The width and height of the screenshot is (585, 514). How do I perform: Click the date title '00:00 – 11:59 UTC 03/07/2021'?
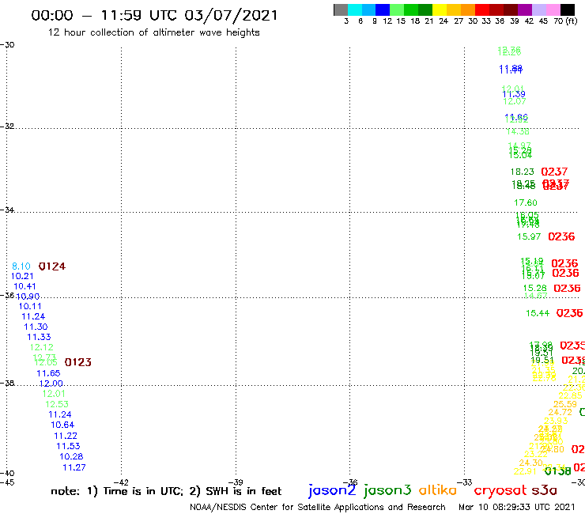[154, 15]
